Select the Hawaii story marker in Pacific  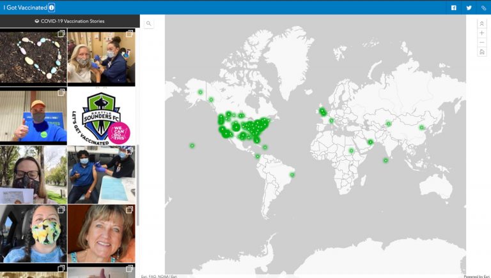point(192,145)
